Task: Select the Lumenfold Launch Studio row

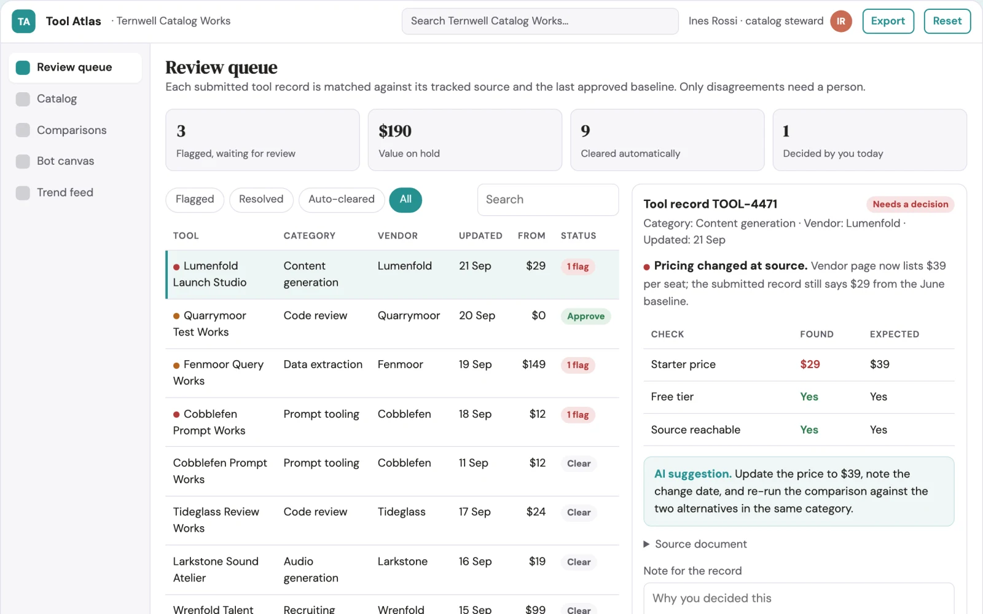Action: pos(392,275)
